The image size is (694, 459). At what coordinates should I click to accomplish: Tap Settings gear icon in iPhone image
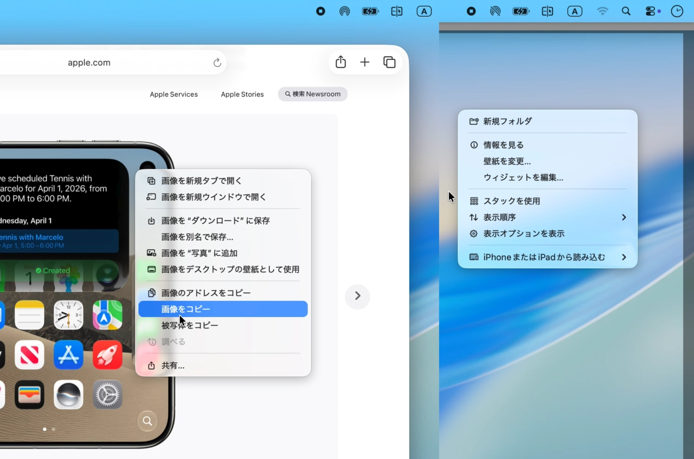pos(107,395)
